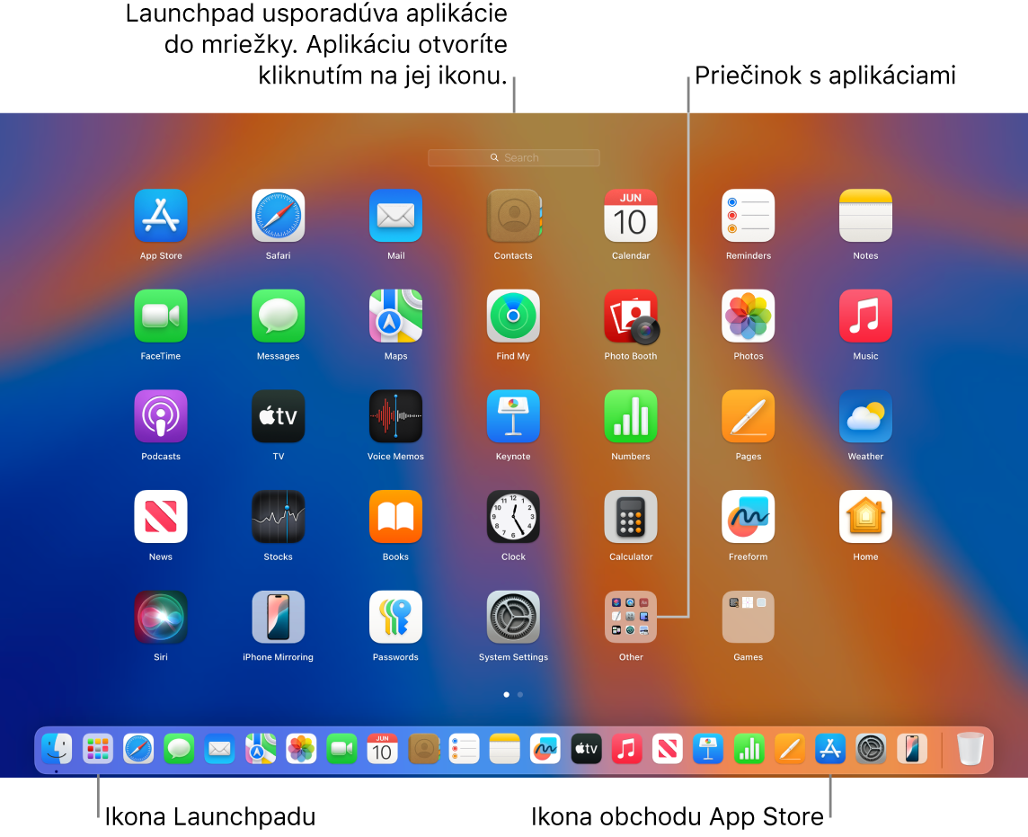Open Finder from the Dock

57,749
